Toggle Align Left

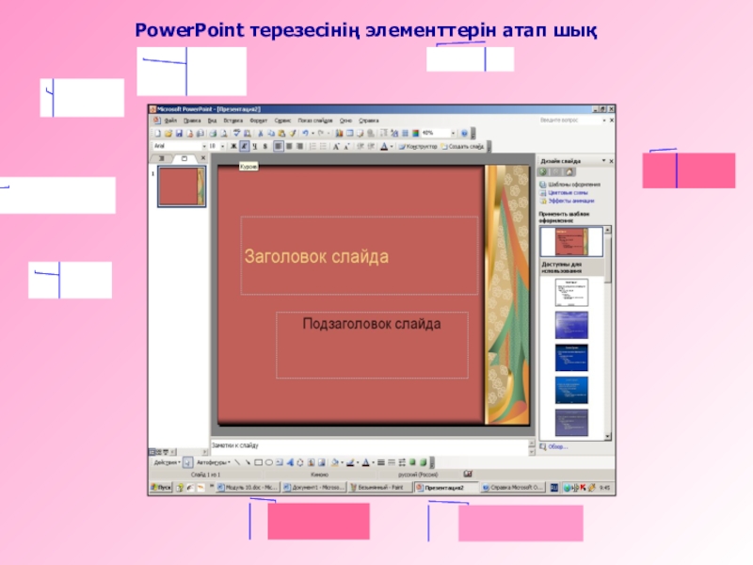pyautogui.click(x=278, y=147)
